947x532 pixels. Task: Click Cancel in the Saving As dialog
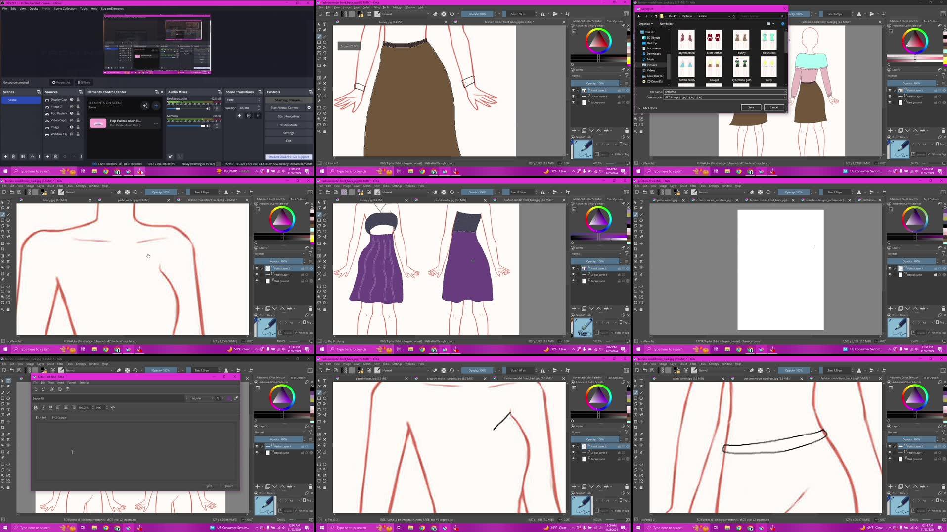point(774,107)
